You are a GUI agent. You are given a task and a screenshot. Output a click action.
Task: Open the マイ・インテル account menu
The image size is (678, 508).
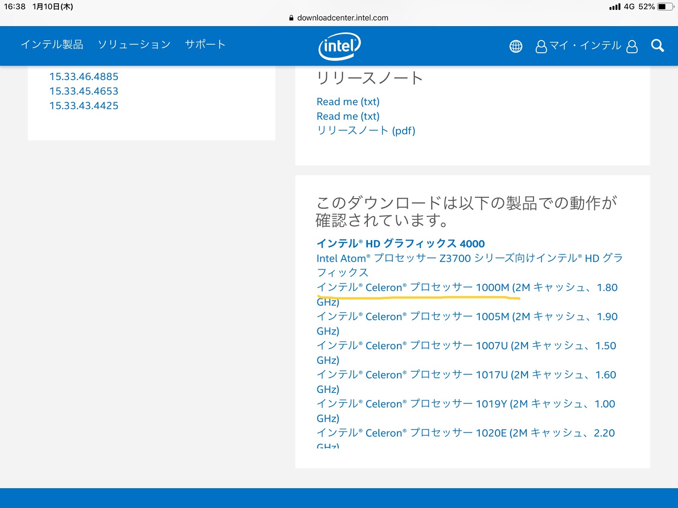[x=585, y=46]
